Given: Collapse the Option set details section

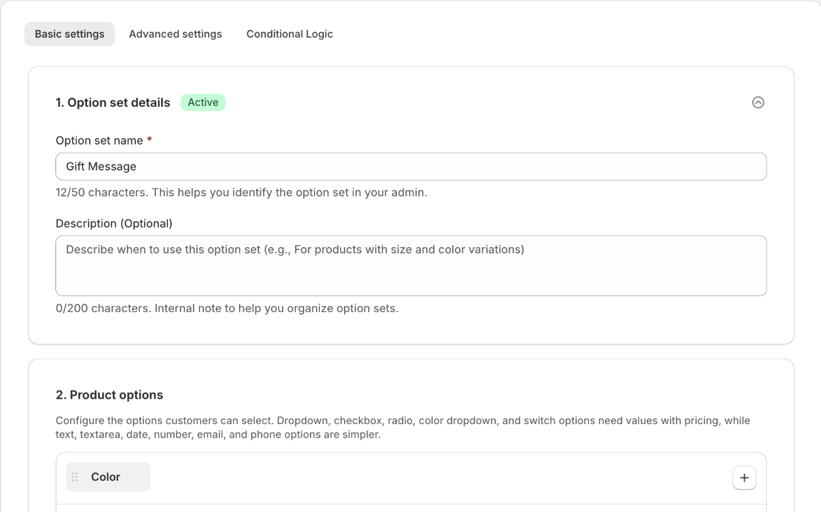Looking at the screenshot, I should tap(758, 103).
